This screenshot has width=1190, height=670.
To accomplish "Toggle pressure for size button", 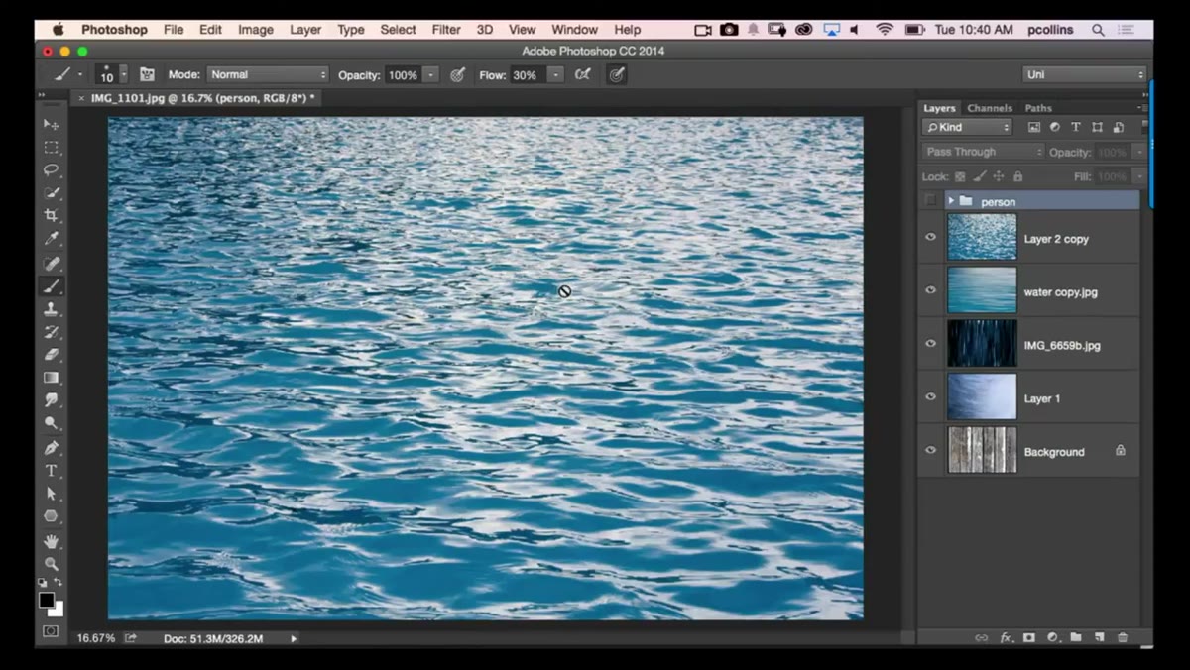I will tap(617, 74).
